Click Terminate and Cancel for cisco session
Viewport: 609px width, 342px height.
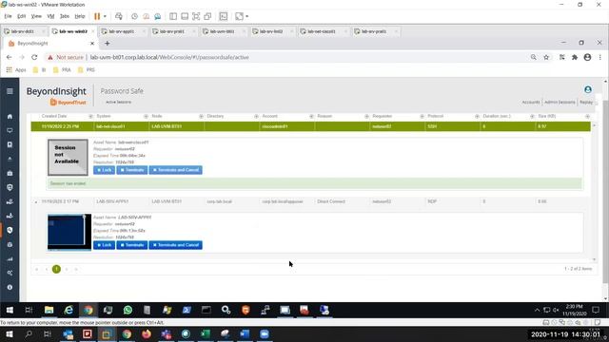point(175,170)
